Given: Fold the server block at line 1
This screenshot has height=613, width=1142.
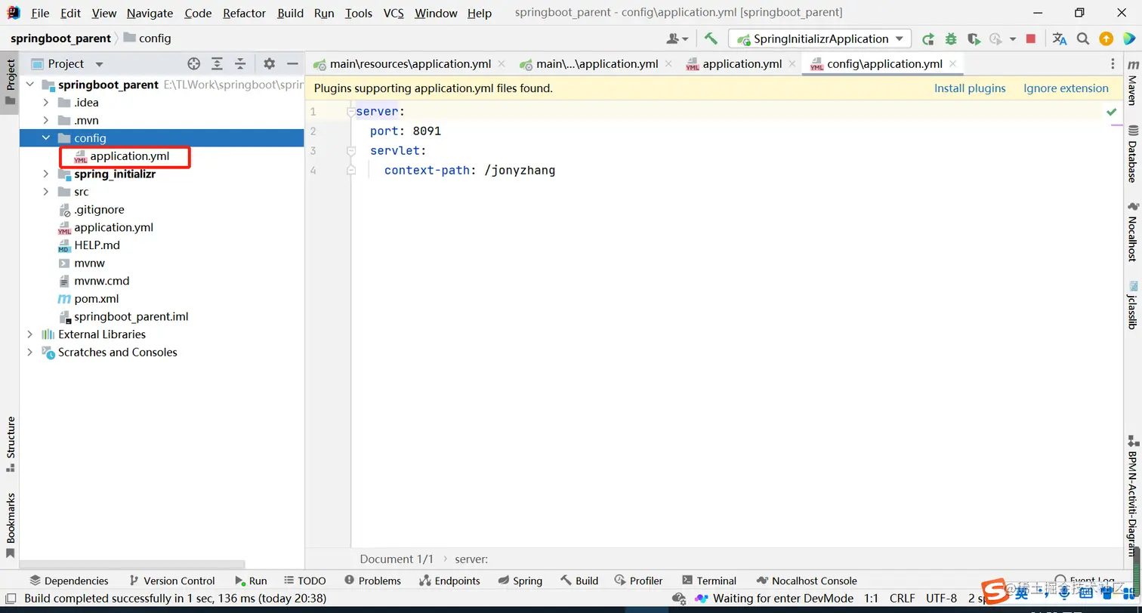Looking at the screenshot, I should point(350,112).
